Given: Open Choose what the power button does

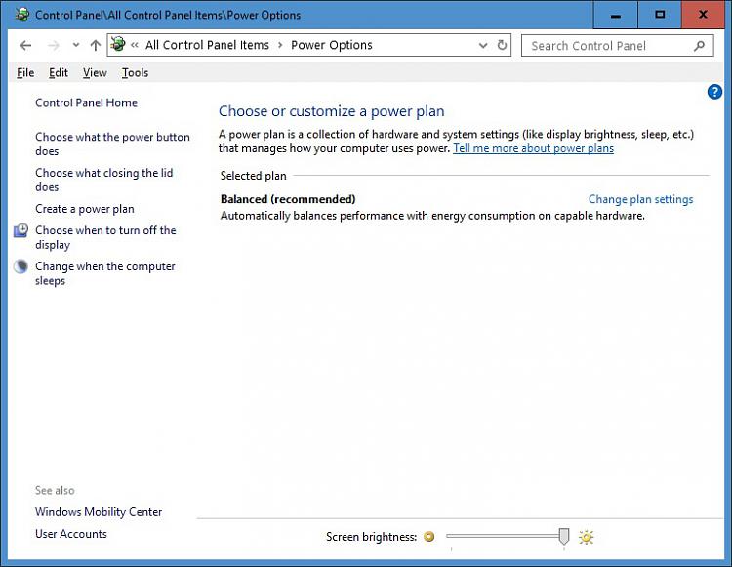Looking at the screenshot, I should pyautogui.click(x=112, y=143).
